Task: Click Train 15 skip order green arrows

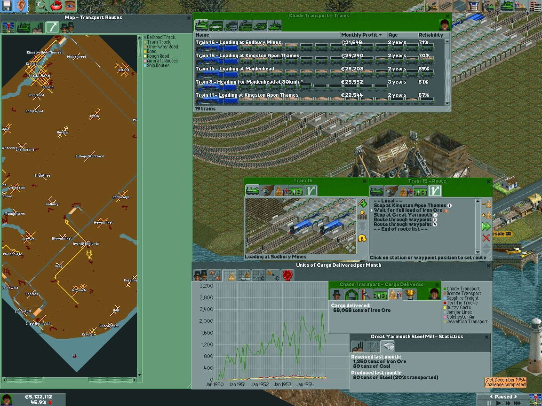Action: [486, 226]
